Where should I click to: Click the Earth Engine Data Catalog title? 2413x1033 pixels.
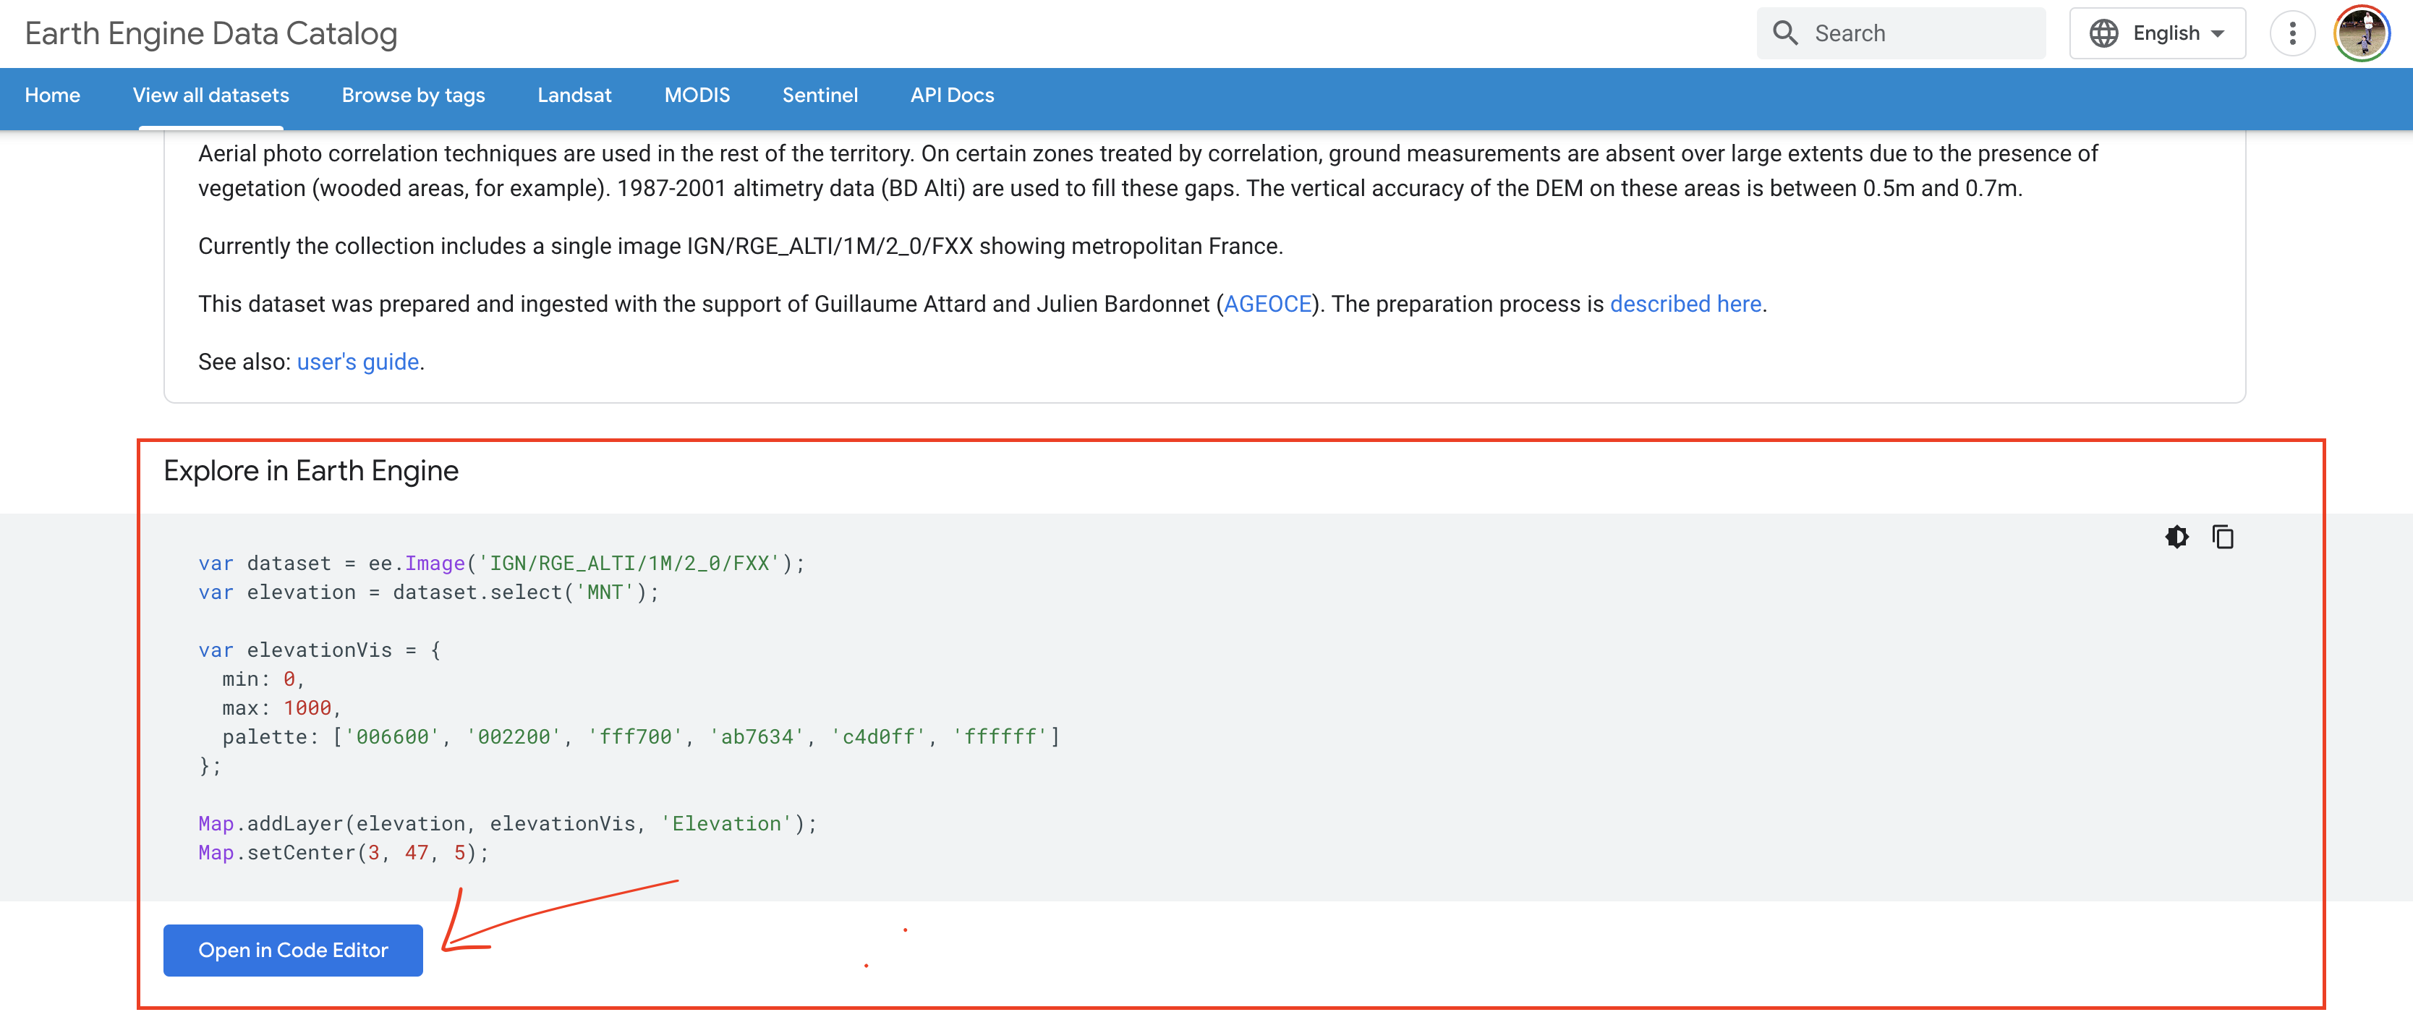point(210,34)
